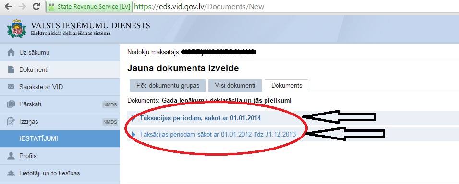Click the document icon beside Dokumenti

11,69
